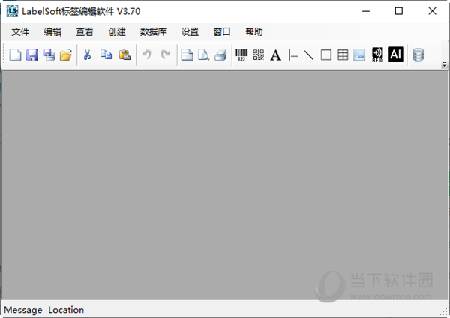Screen dimensions: 450x318
Task: Maximize the LabelSoft window
Action: (399, 11)
